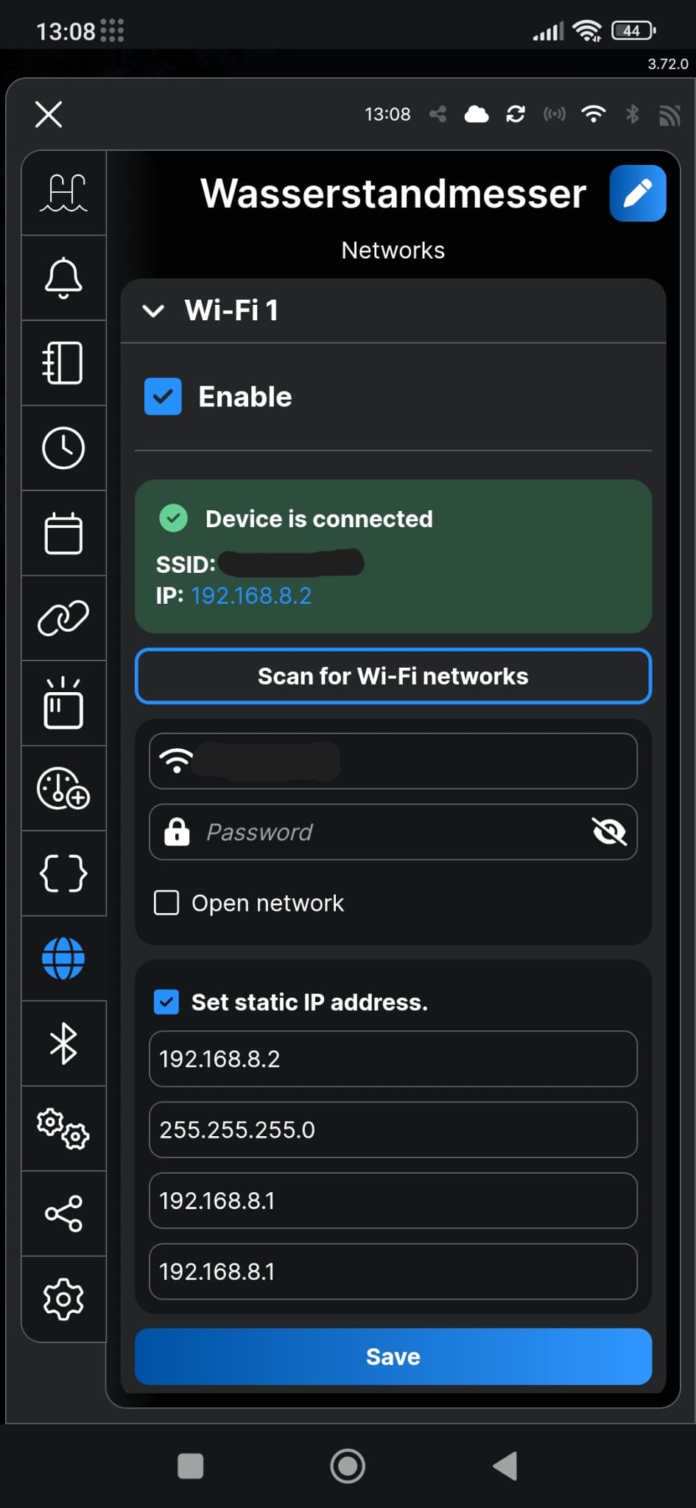Viewport: 696px width, 1508px height.
Task: Click the blue pencil edit icon
Action: [638, 194]
